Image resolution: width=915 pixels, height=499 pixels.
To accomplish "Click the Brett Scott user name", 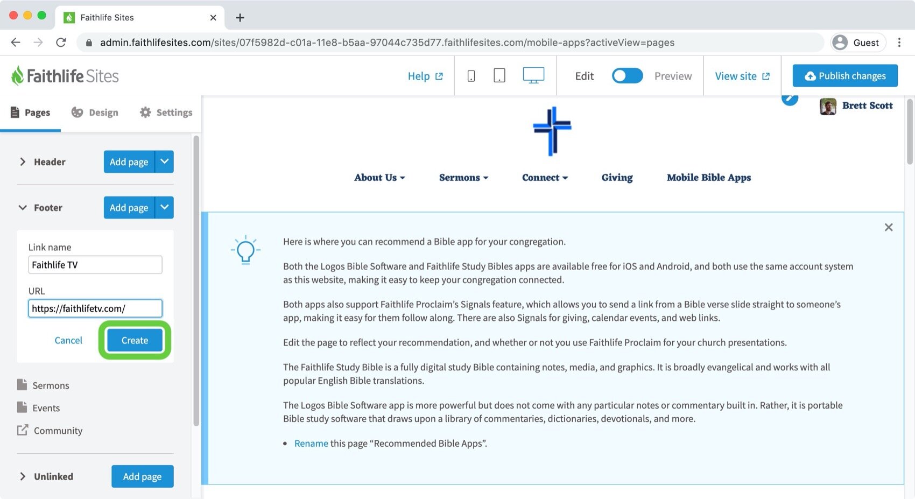I will tap(867, 106).
